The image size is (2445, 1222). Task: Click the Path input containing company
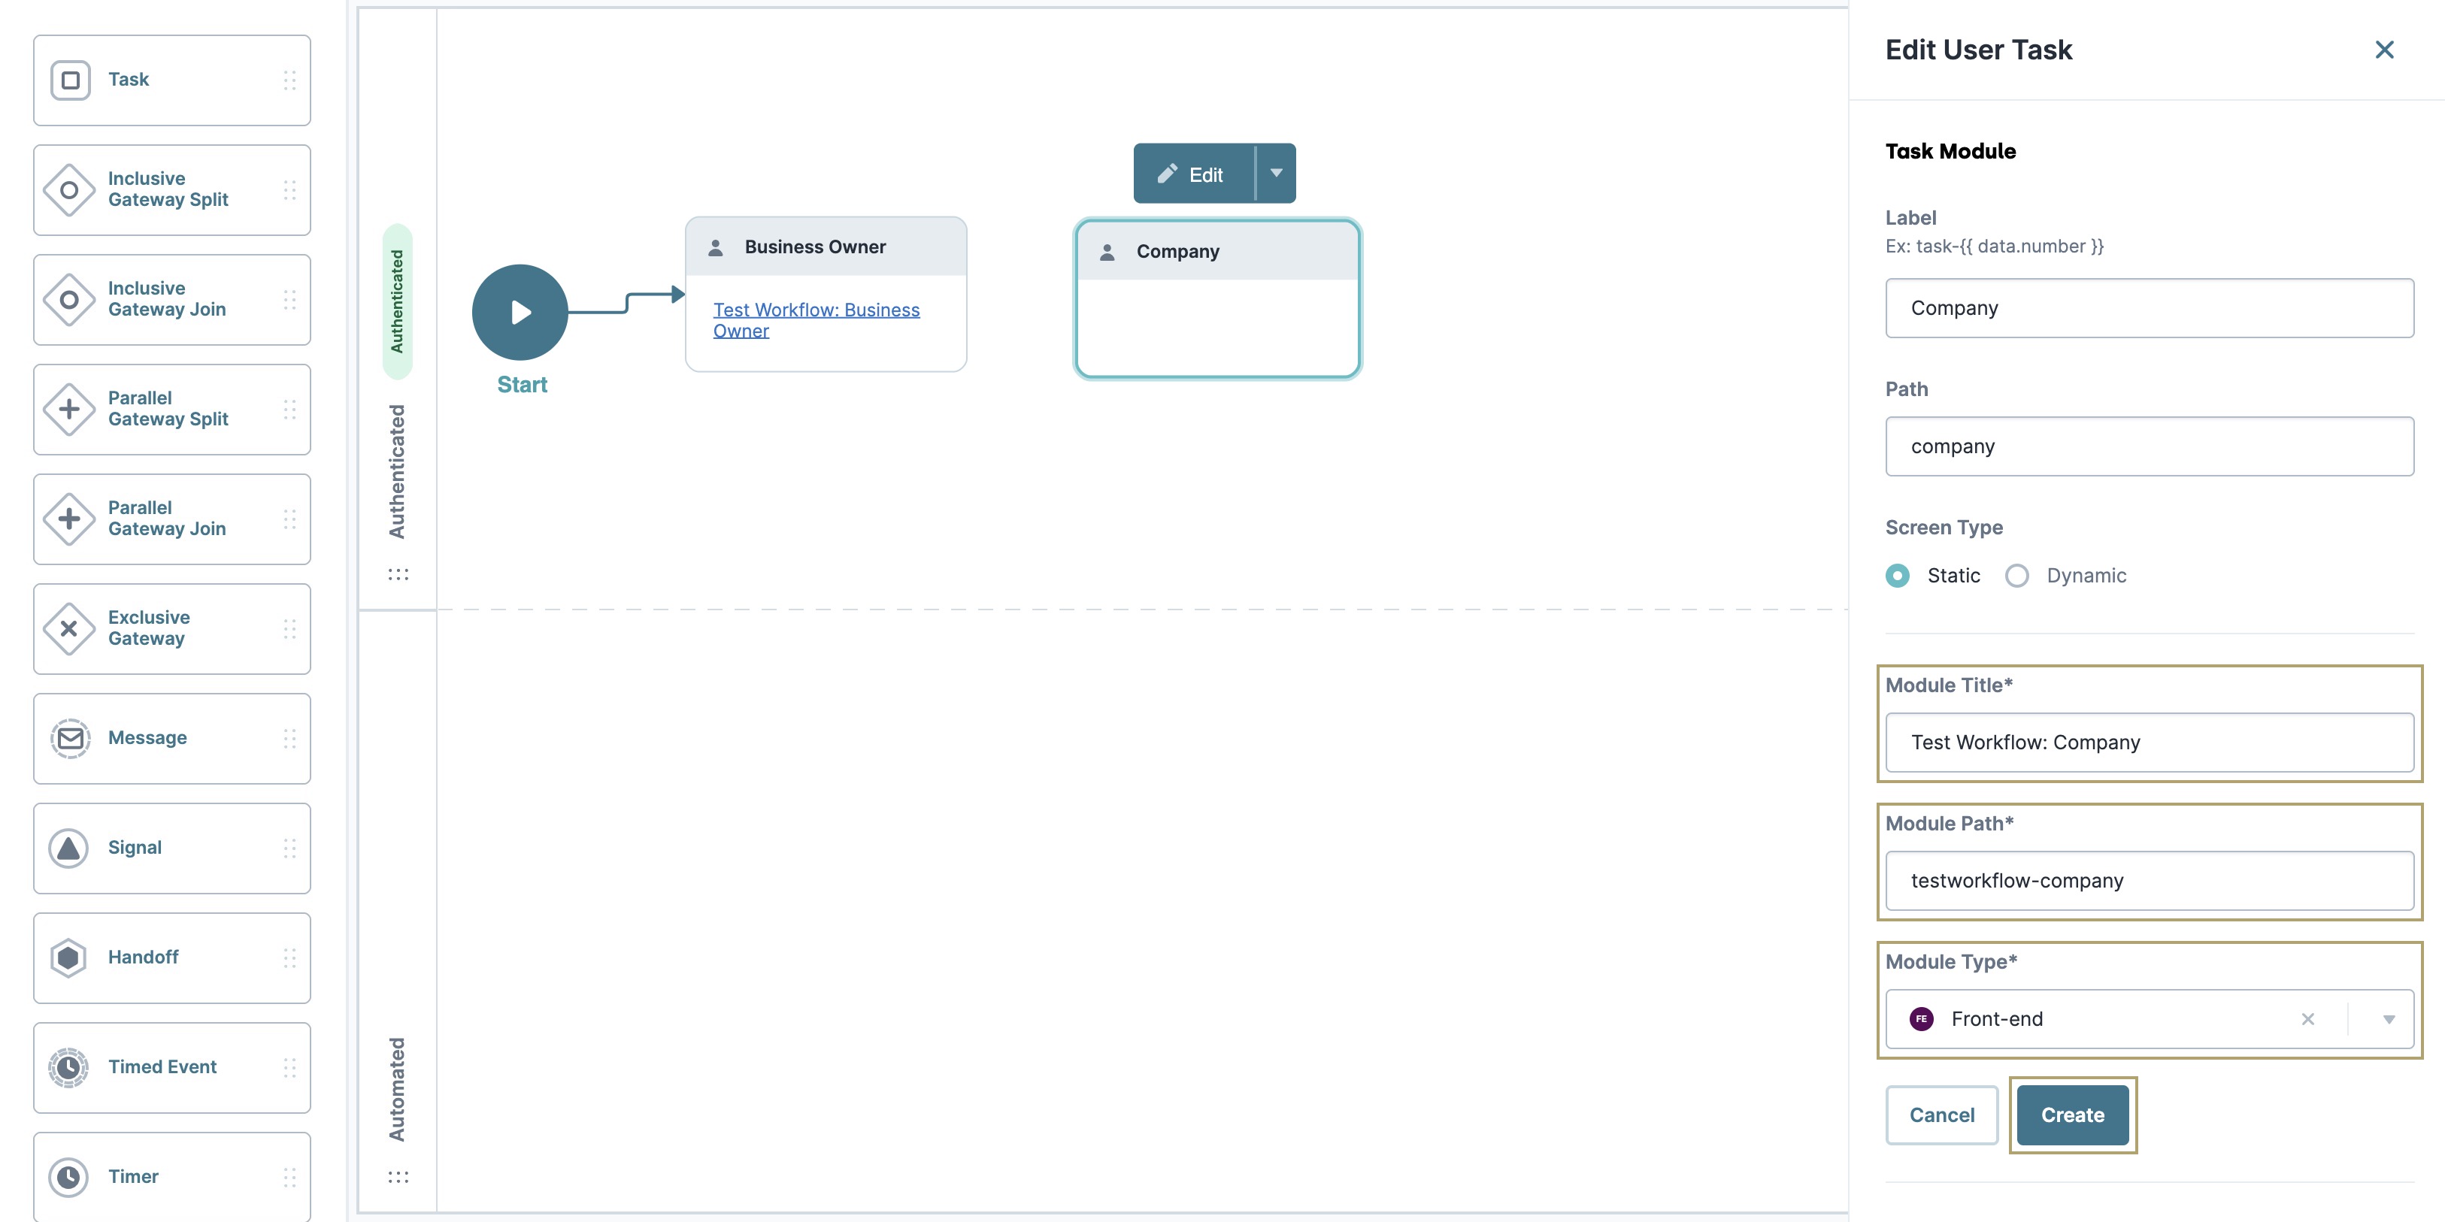[2149, 446]
